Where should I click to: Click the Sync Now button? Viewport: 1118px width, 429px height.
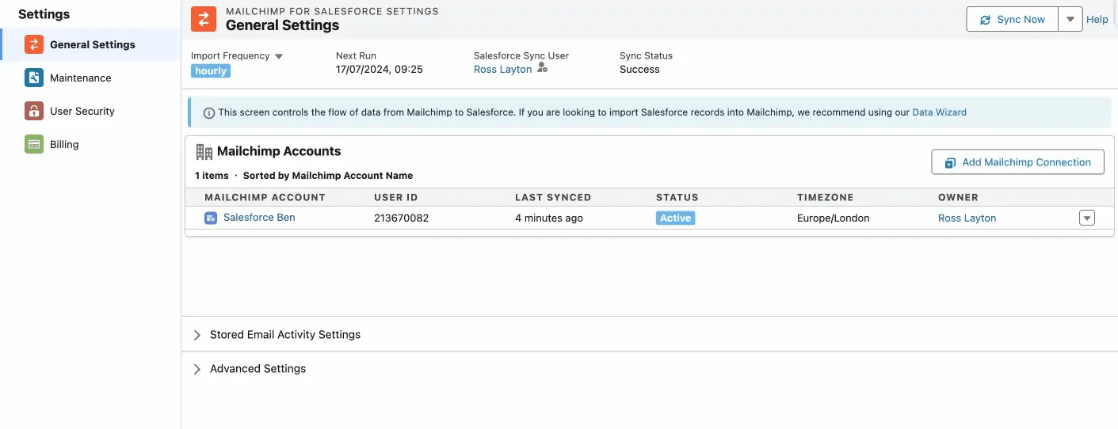coord(1013,19)
